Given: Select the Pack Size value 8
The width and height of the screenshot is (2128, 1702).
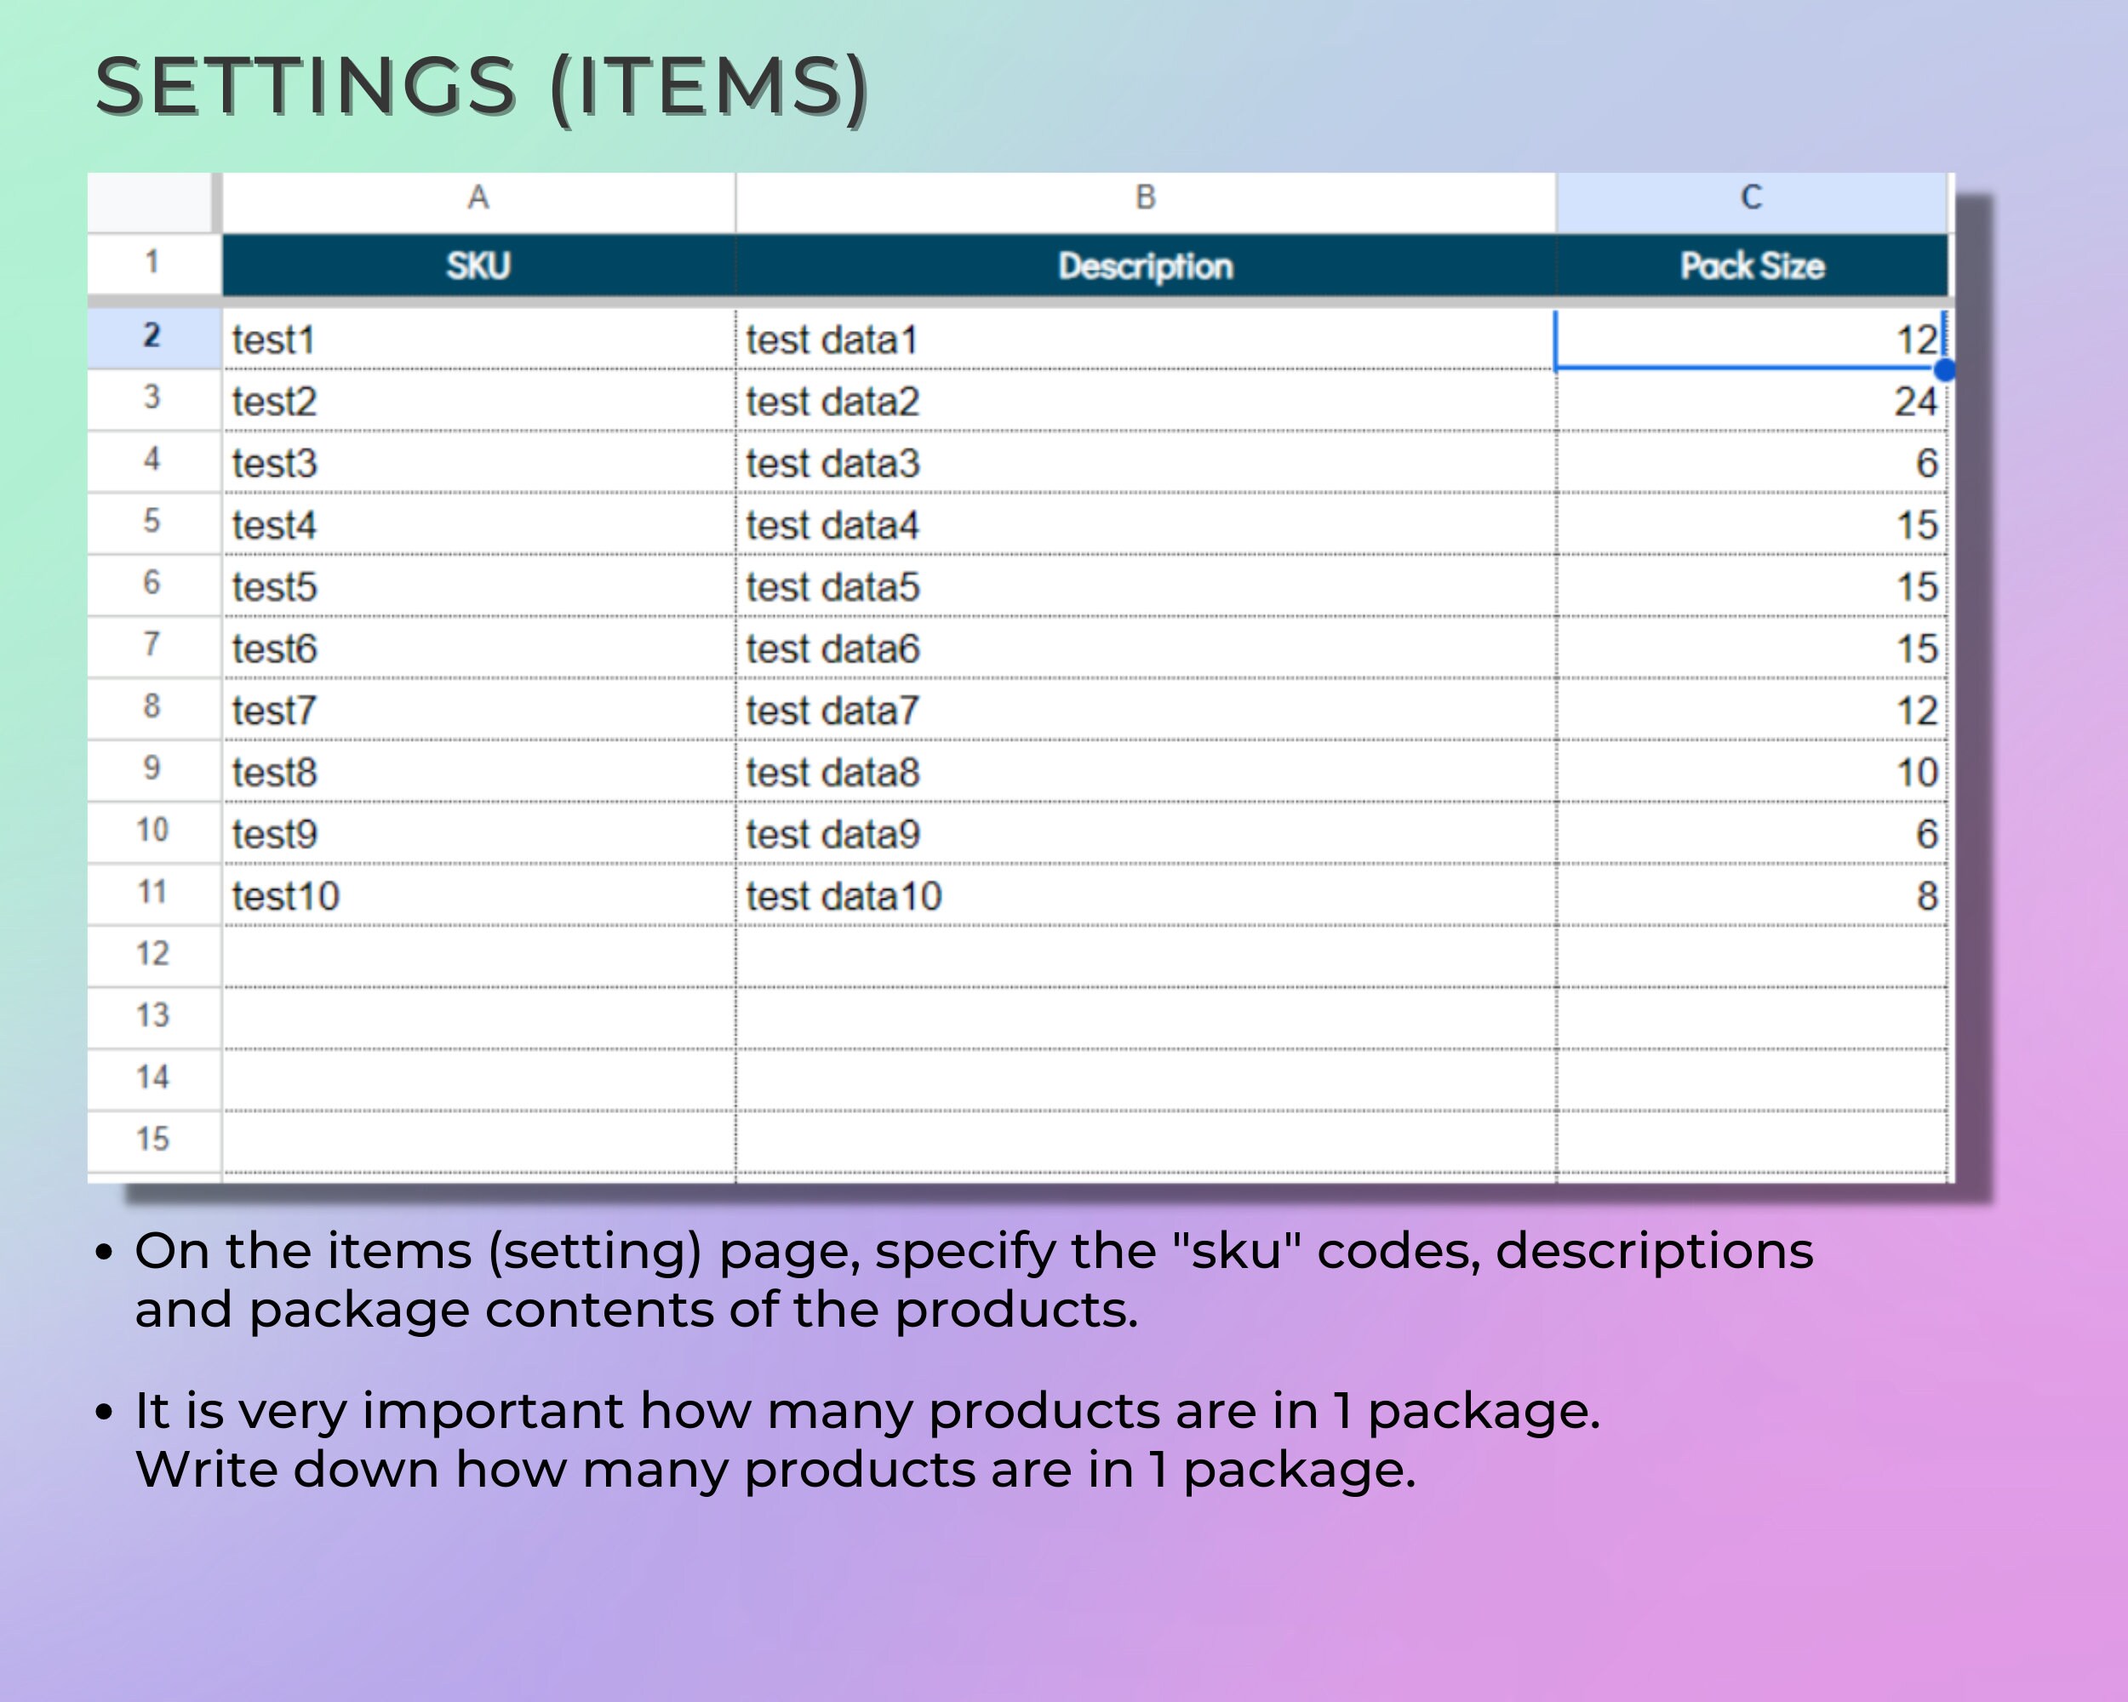Looking at the screenshot, I should point(1752,893).
